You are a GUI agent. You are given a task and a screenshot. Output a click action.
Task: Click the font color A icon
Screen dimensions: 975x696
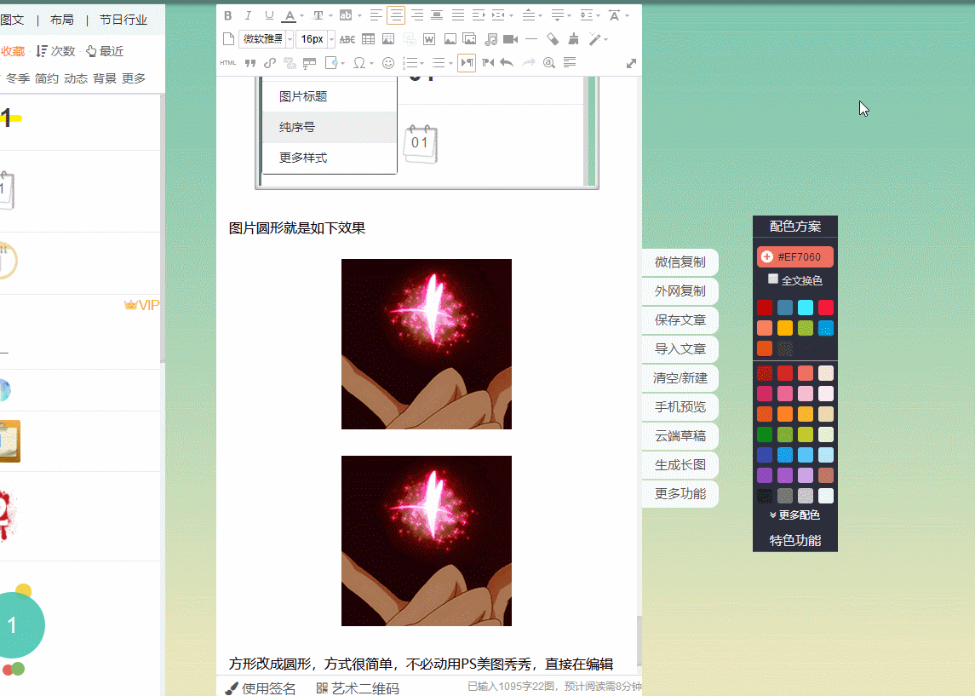(290, 15)
